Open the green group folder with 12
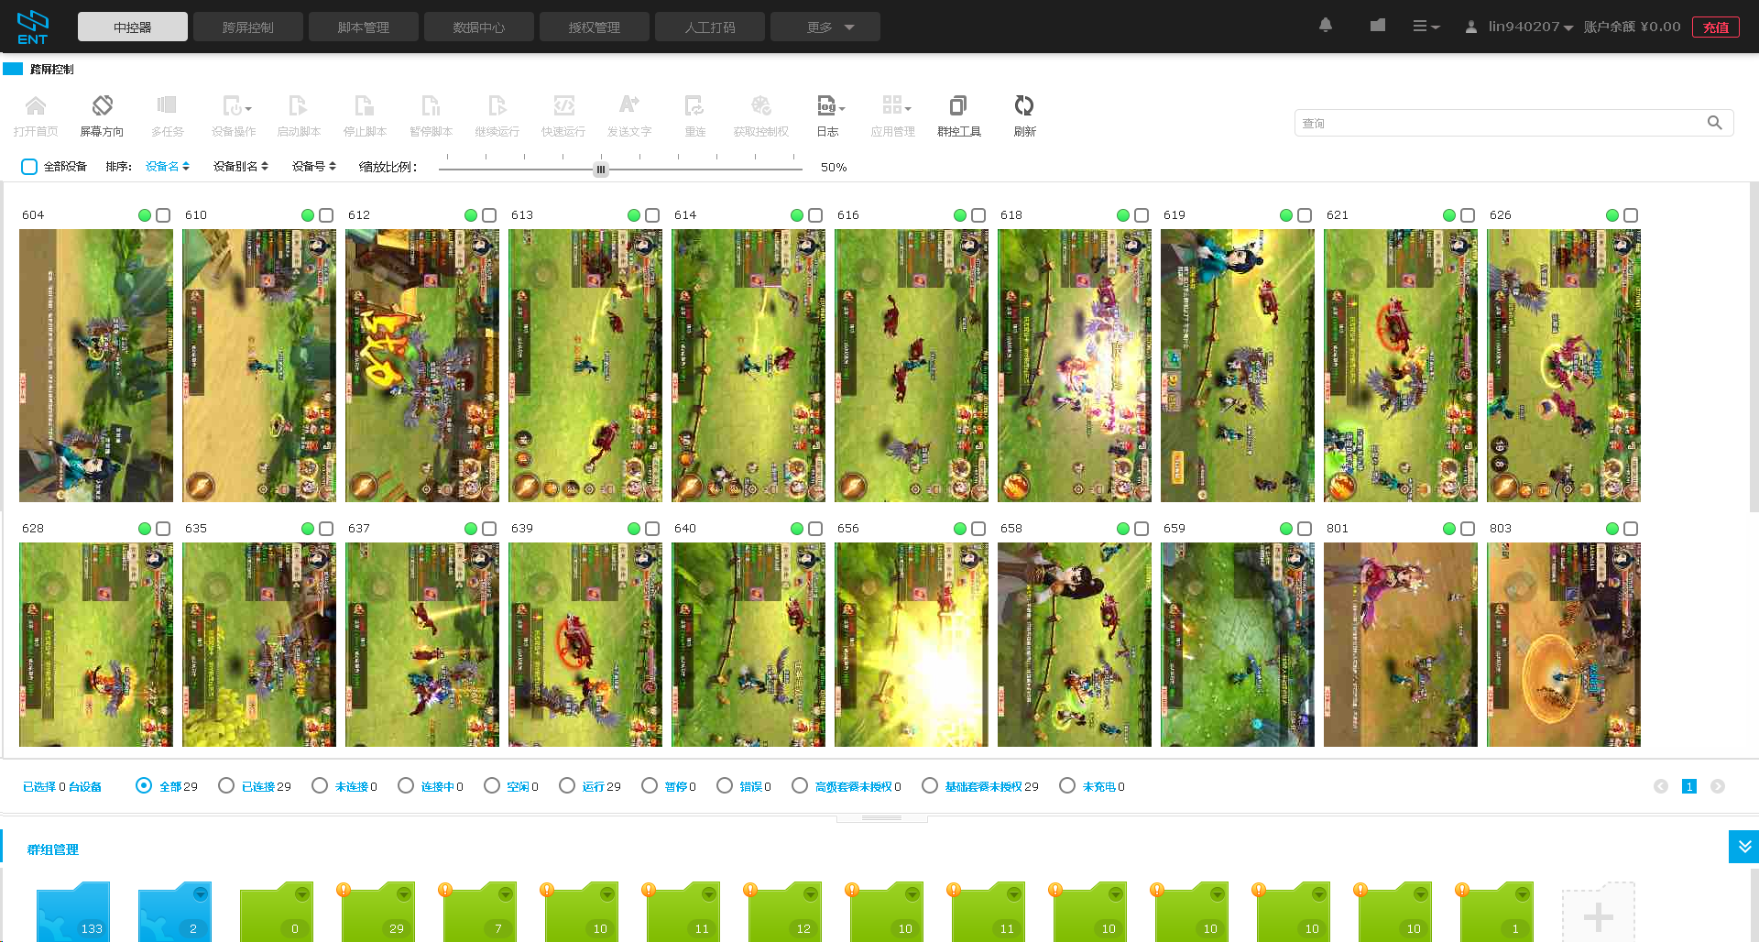Screen dimensions: 1759x942 click(785, 912)
